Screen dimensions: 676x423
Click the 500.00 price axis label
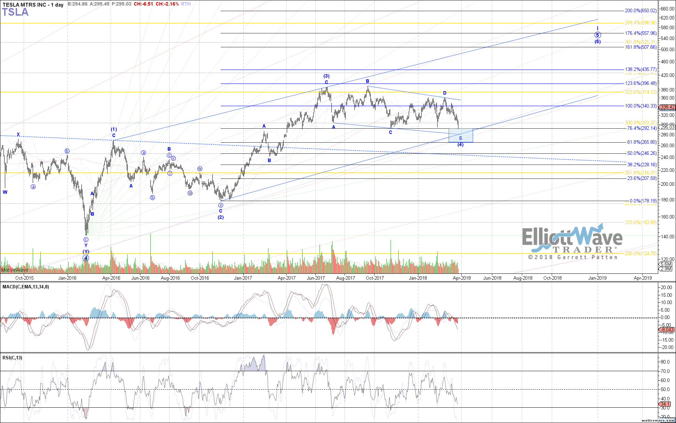tap(667, 50)
